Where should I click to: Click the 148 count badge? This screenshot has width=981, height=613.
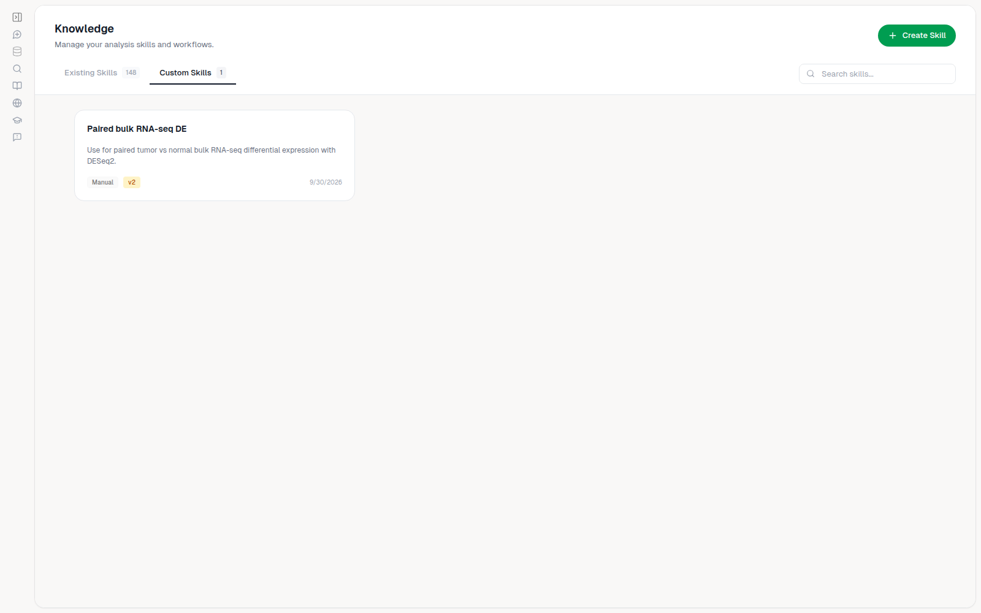pyautogui.click(x=131, y=72)
